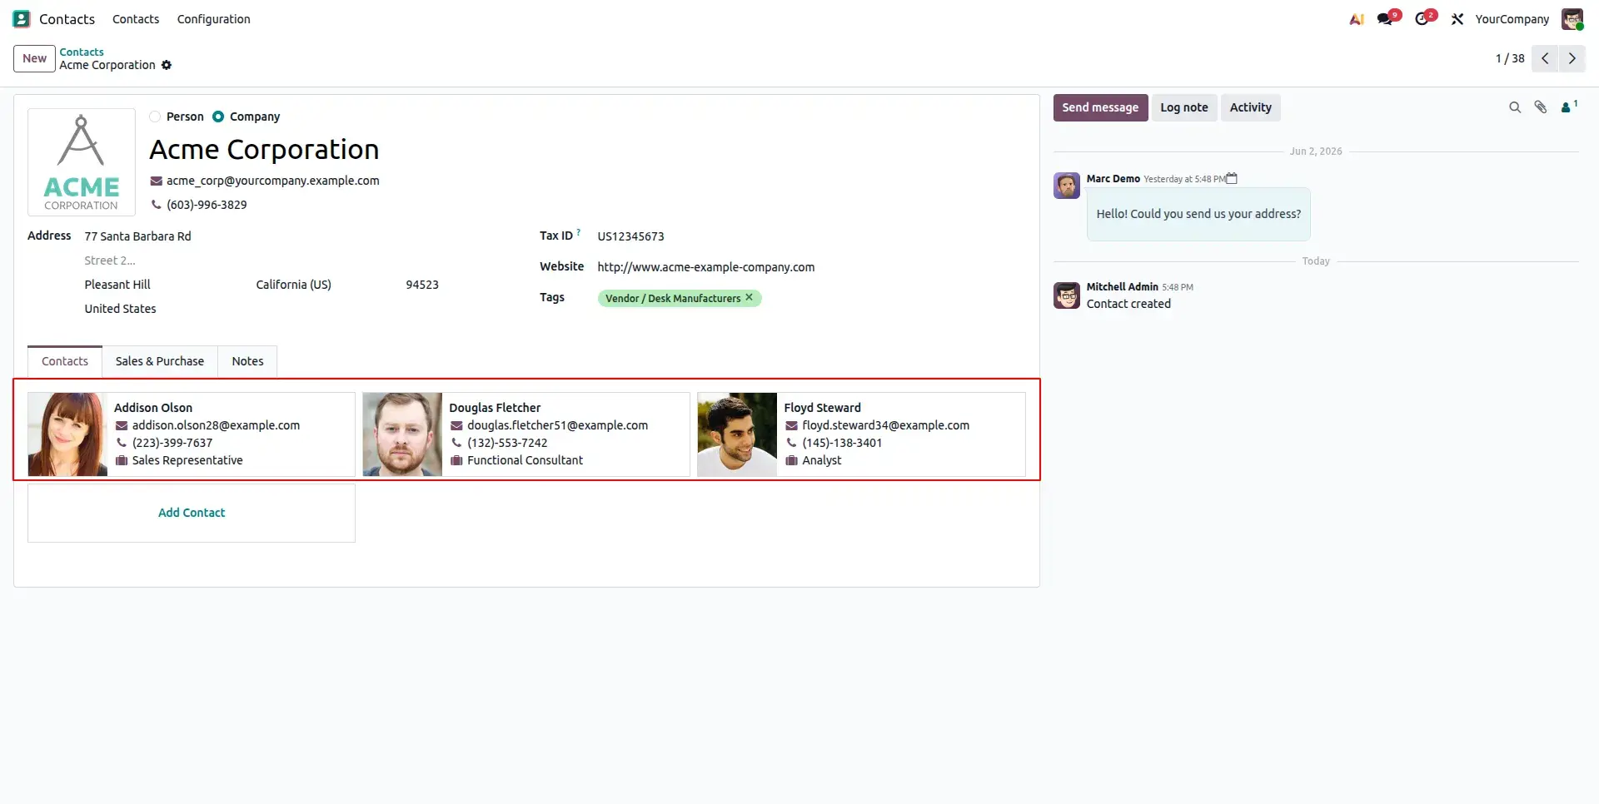Image resolution: width=1599 pixels, height=804 pixels.
Task: Open the Contacts menu in the top bar
Action: tap(136, 19)
